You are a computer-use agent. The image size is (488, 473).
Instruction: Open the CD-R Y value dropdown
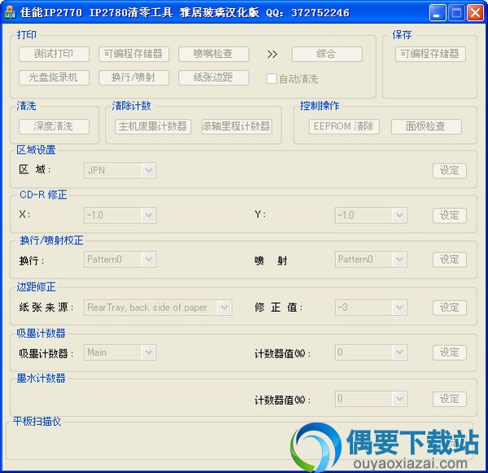(371, 215)
